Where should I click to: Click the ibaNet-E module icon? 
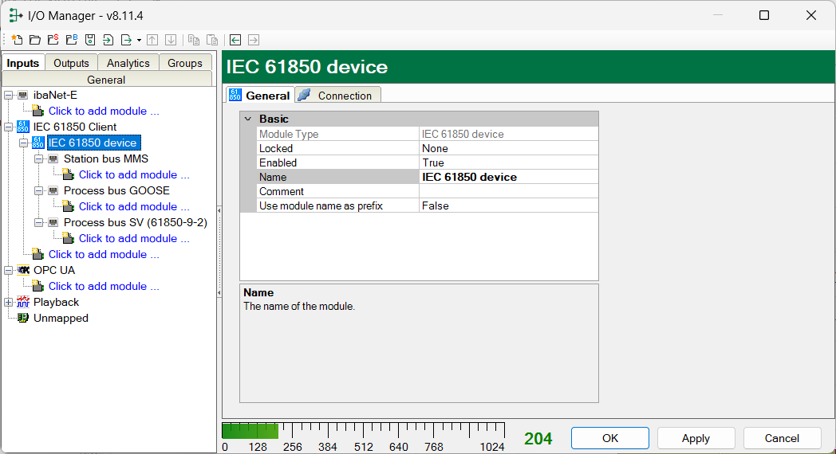point(23,96)
